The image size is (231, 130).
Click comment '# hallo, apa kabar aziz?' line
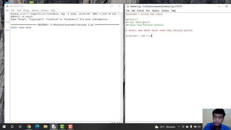159,30
